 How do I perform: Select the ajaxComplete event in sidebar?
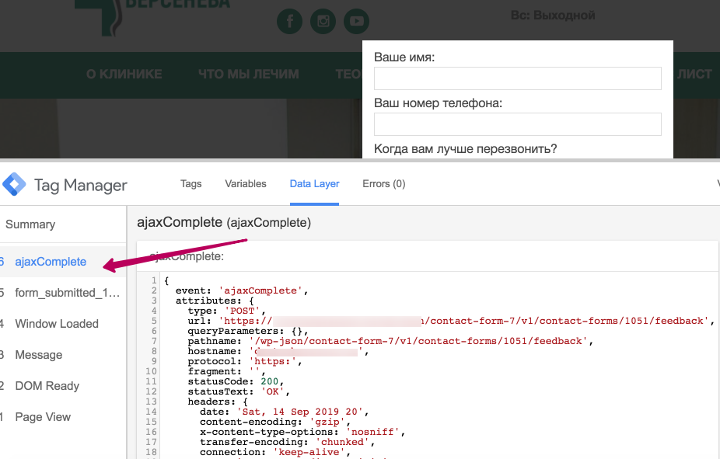[51, 262]
